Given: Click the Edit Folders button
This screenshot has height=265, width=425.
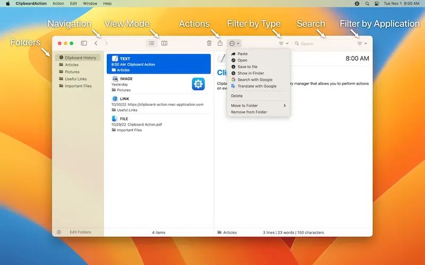Looking at the screenshot, I should point(80,232).
